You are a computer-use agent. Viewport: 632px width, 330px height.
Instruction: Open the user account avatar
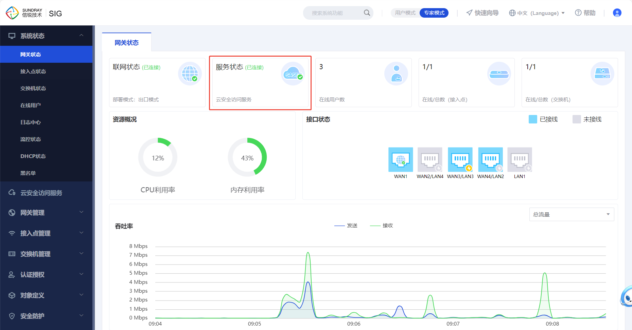[x=617, y=13]
